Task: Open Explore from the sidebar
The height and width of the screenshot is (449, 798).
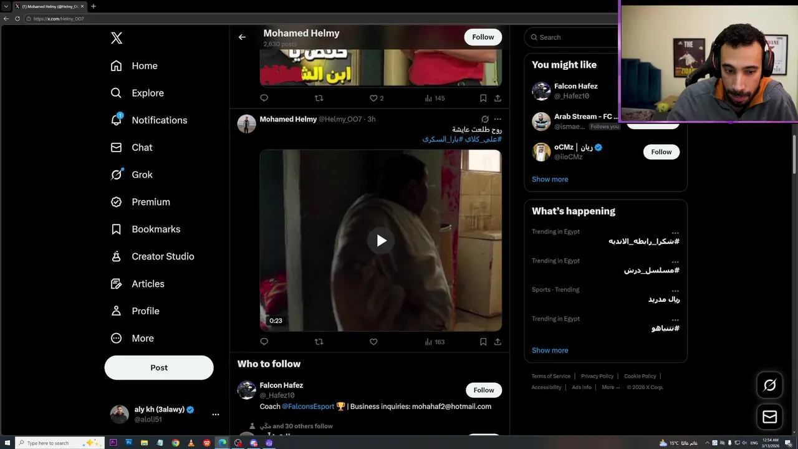Action: [137, 93]
